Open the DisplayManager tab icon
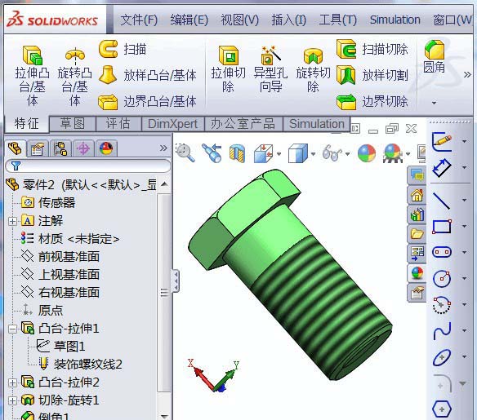Image resolution: width=477 pixels, height=420 pixels. (x=106, y=148)
